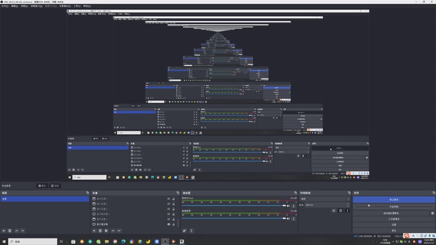Add a new scene with the plus icon
Screen dimensions: 436x245
tap(4, 230)
